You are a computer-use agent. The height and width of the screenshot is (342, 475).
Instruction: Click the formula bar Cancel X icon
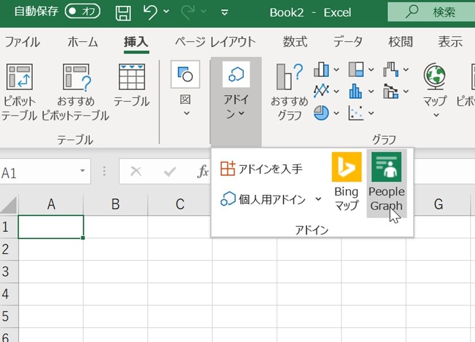tap(136, 171)
